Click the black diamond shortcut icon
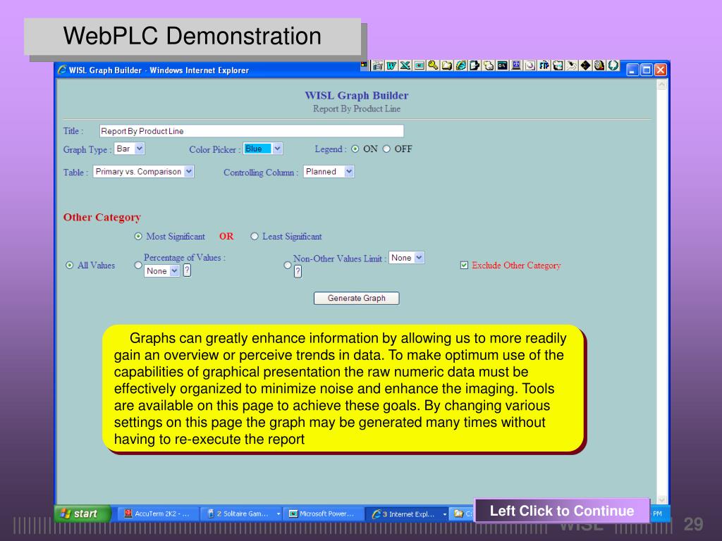 coord(585,66)
